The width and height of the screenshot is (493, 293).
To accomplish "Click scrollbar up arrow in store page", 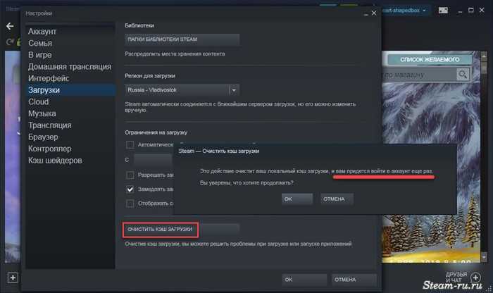I will [484, 56].
